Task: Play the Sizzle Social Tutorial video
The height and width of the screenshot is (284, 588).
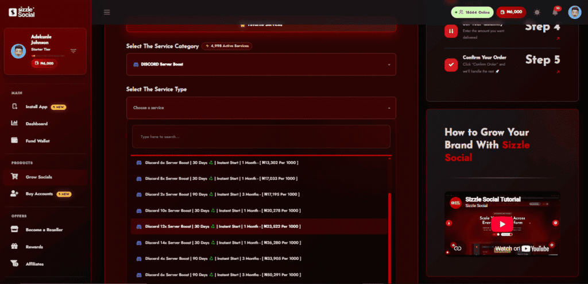Action: [502, 225]
